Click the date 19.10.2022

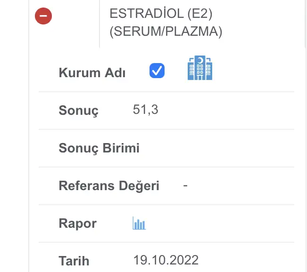tap(166, 260)
